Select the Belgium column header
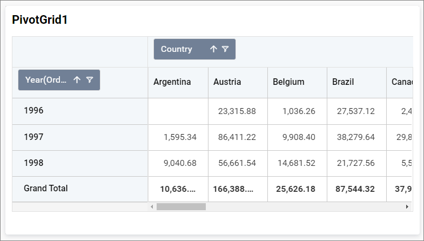 point(288,82)
